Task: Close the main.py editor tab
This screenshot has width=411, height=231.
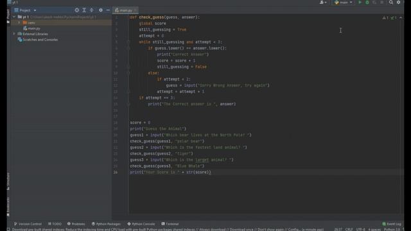Action: pos(136,10)
